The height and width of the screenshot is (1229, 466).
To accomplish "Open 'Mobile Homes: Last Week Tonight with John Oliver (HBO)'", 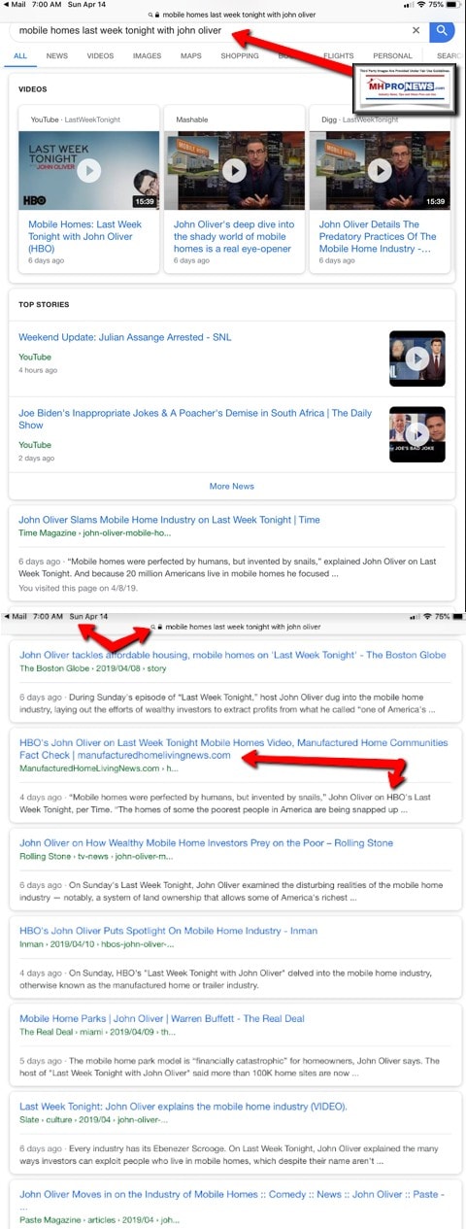I will pos(84,236).
